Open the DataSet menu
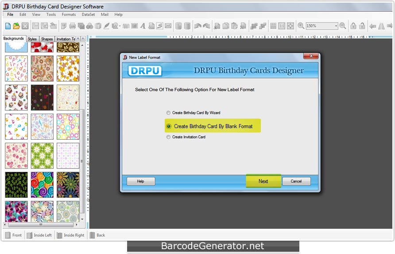 pos(89,15)
